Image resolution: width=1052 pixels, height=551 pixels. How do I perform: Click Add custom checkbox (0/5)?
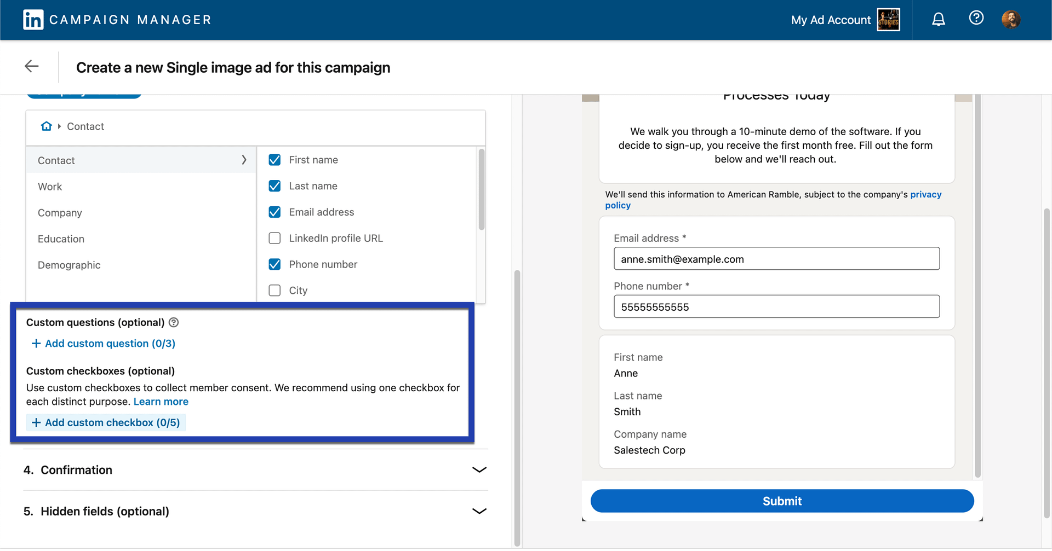pos(106,423)
